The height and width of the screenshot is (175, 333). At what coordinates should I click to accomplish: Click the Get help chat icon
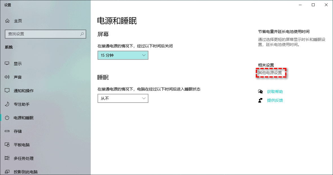point(260,92)
